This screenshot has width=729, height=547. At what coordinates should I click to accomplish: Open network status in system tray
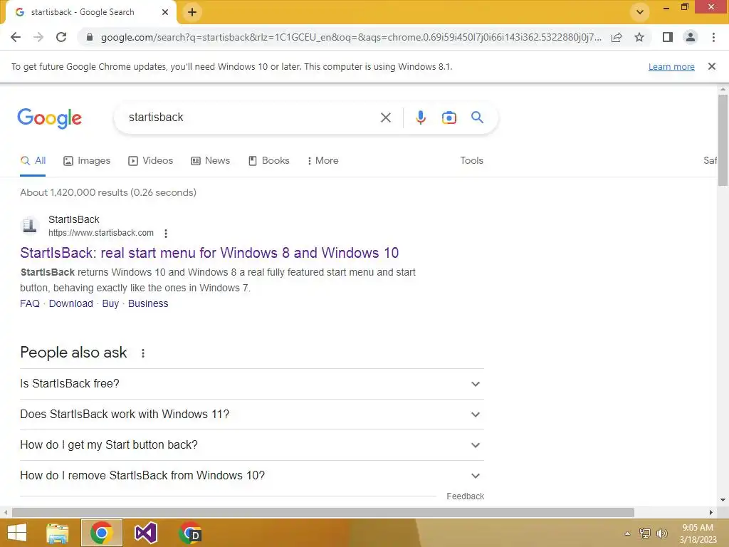[x=645, y=533]
